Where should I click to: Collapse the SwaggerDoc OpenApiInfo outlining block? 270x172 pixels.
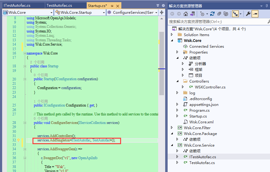coord(25,158)
